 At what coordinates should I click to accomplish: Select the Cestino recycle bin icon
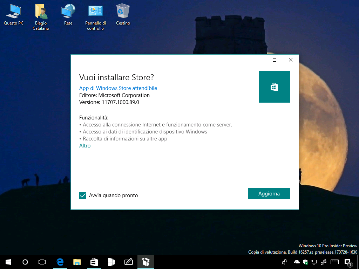[123, 14]
